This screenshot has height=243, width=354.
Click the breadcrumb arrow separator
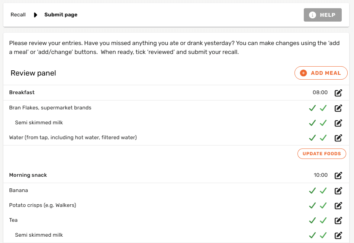35,15
